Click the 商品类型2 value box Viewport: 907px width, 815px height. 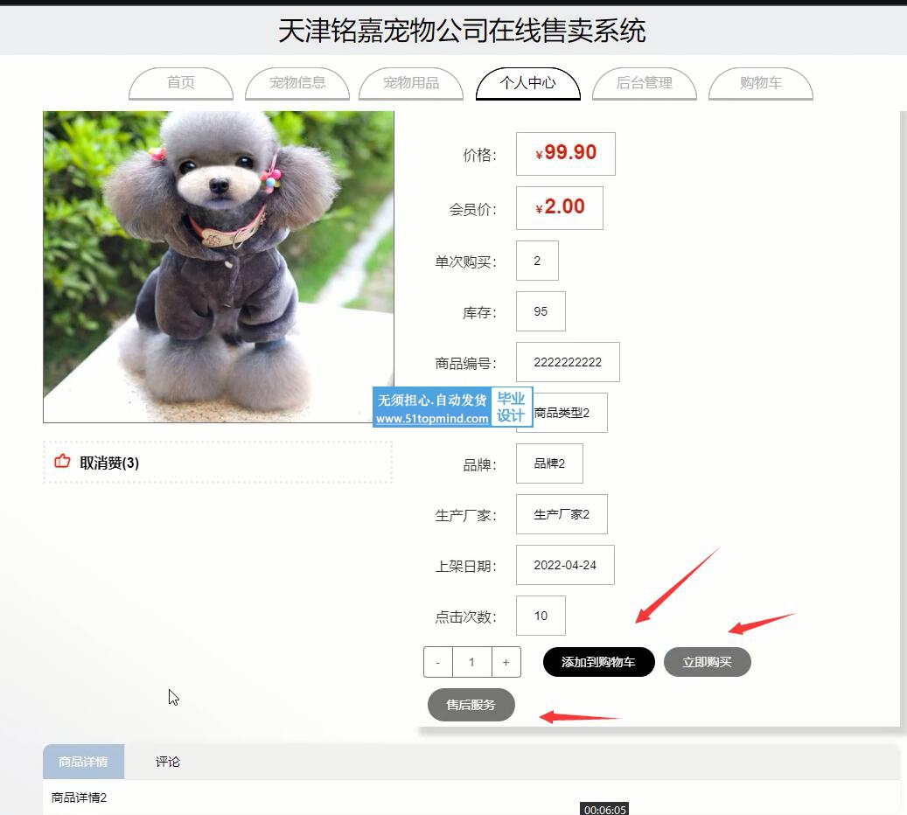562,413
